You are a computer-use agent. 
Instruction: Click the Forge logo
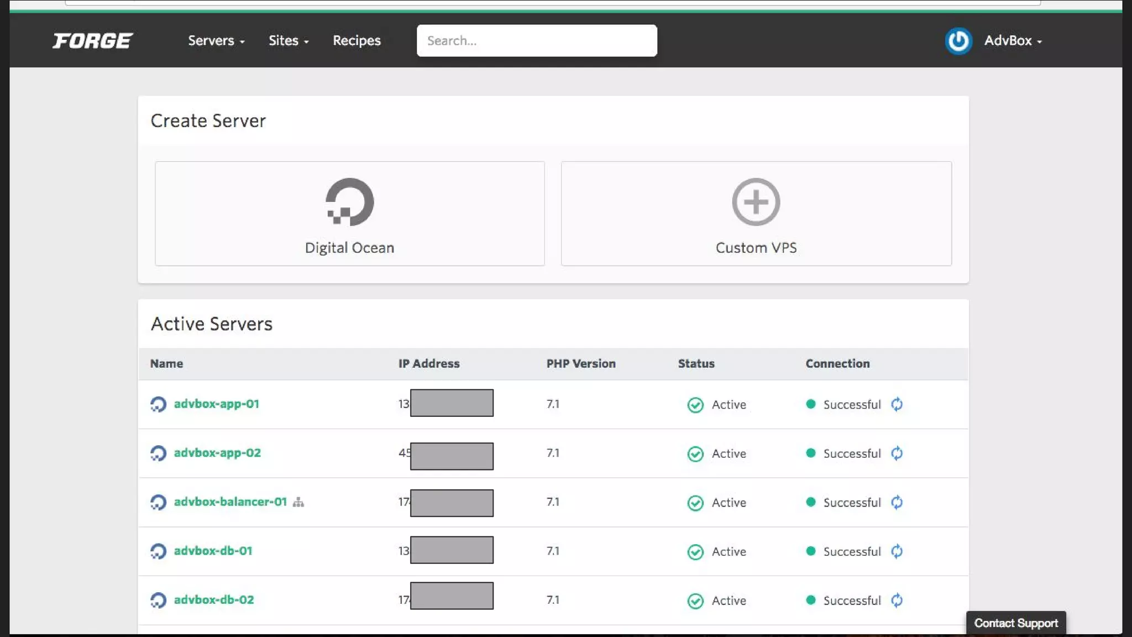[93, 41]
